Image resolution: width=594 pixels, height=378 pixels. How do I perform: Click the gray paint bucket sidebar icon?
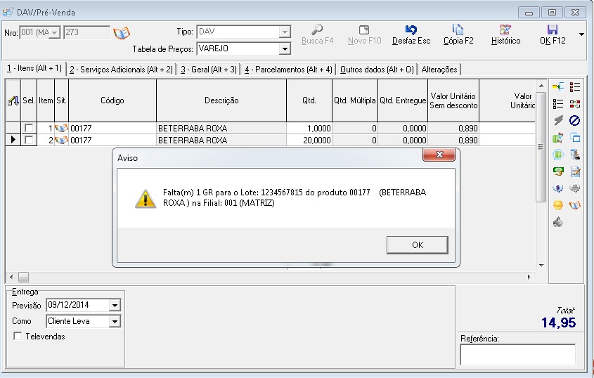point(558,222)
